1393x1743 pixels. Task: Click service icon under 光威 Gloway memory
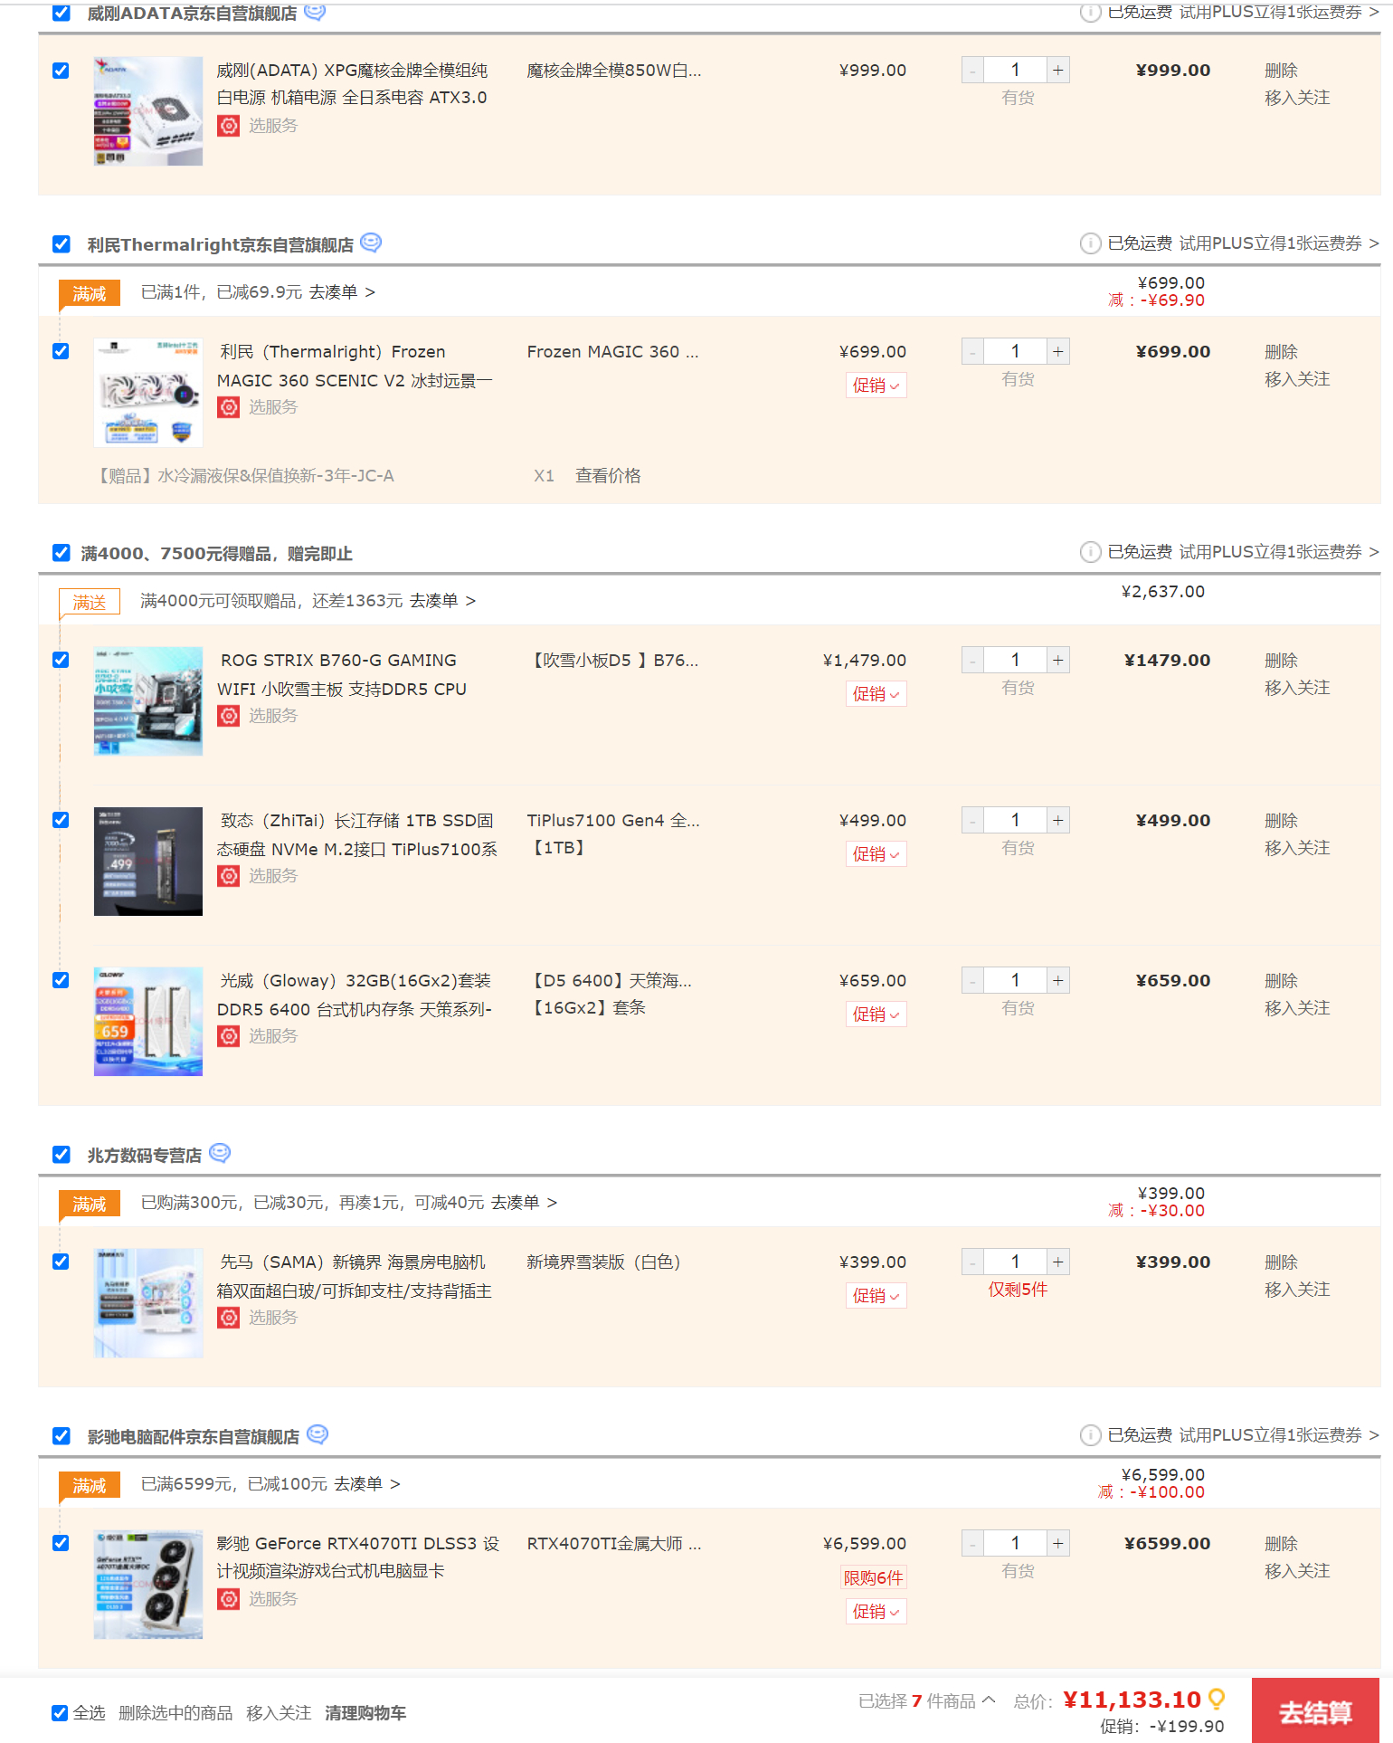pos(229,1036)
